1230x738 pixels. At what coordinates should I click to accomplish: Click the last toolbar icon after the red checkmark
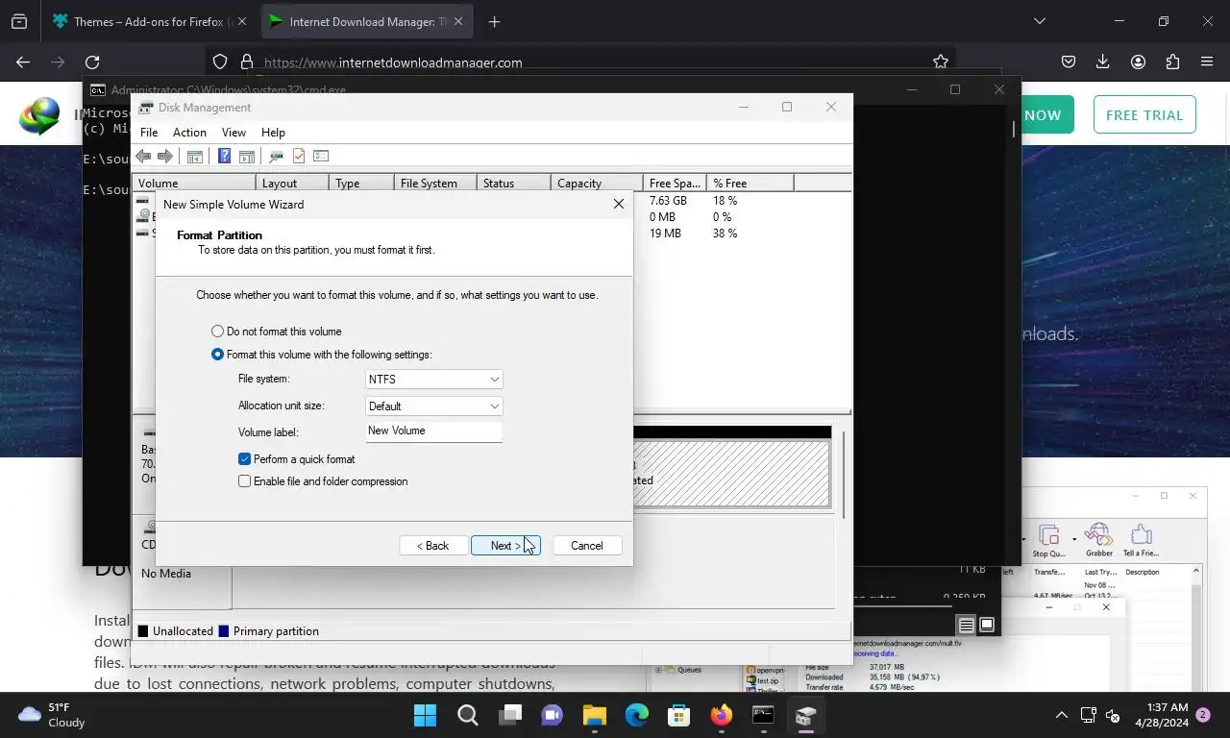[321, 156]
